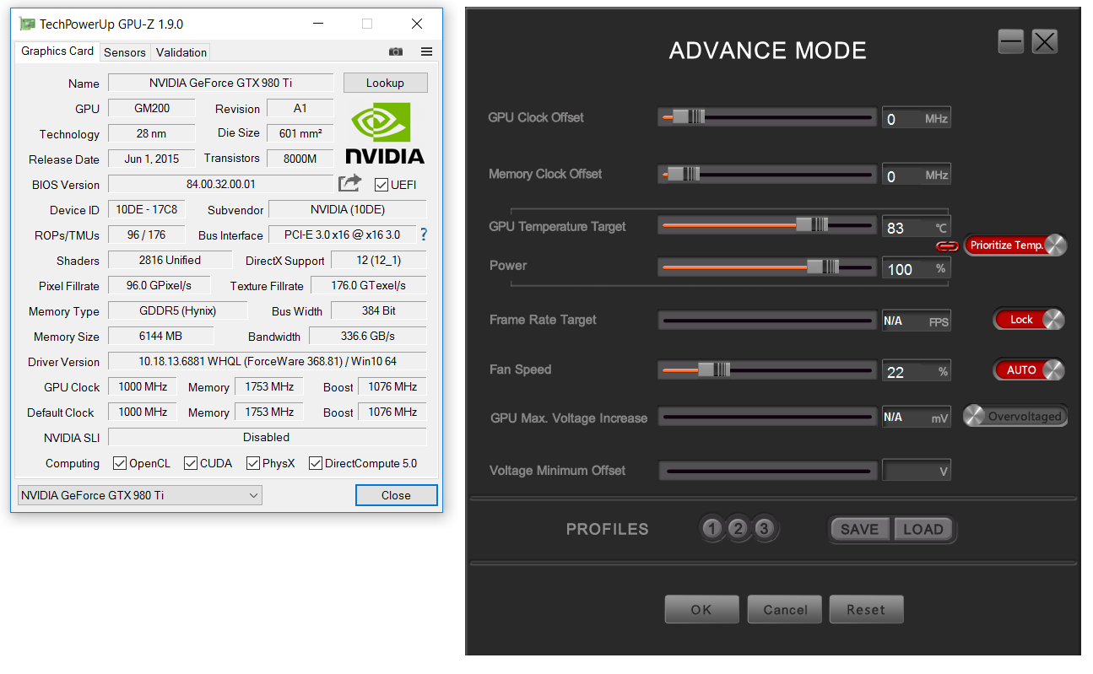
Task: Select profile slot 1
Action: coord(712,529)
